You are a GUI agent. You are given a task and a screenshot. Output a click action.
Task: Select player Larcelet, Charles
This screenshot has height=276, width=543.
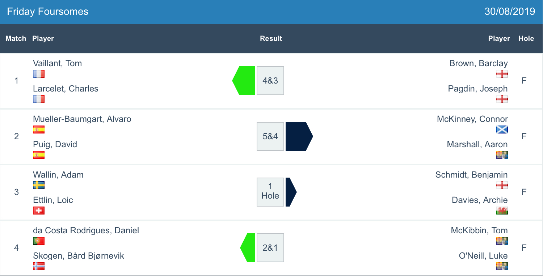point(66,89)
